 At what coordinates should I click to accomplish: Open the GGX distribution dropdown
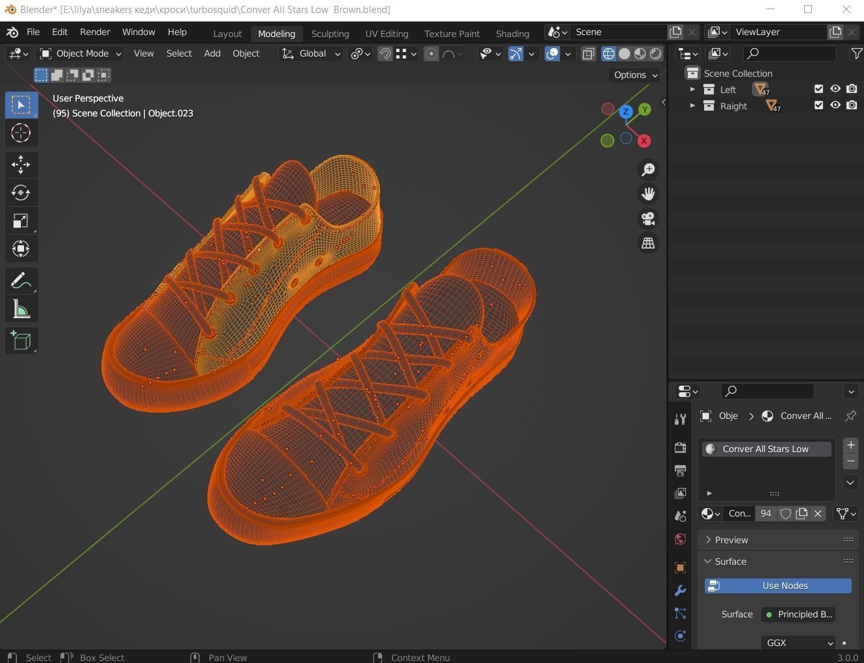(798, 643)
